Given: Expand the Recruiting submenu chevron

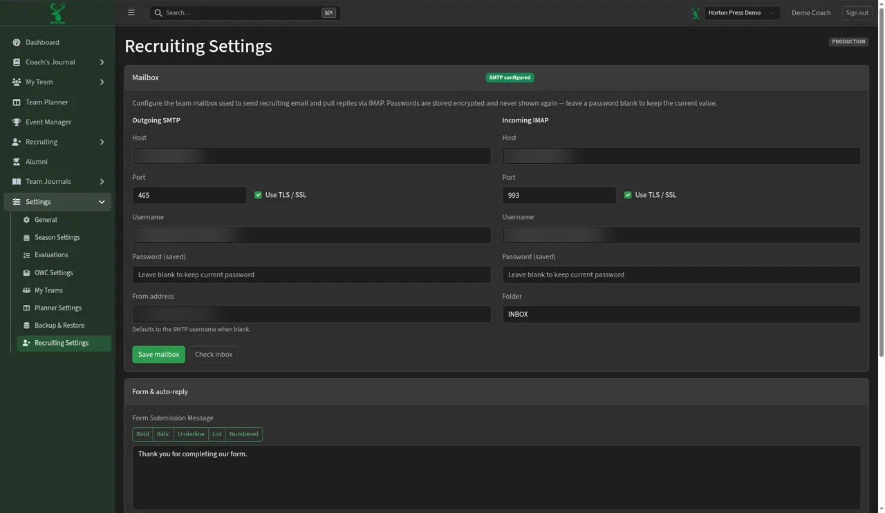Looking at the screenshot, I should click(102, 142).
